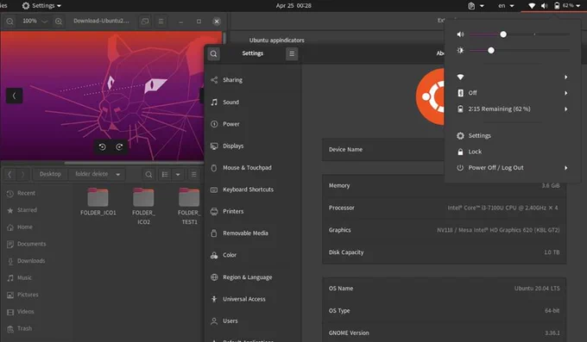Open the Settings window hamburger menu

[x=292, y=53]
